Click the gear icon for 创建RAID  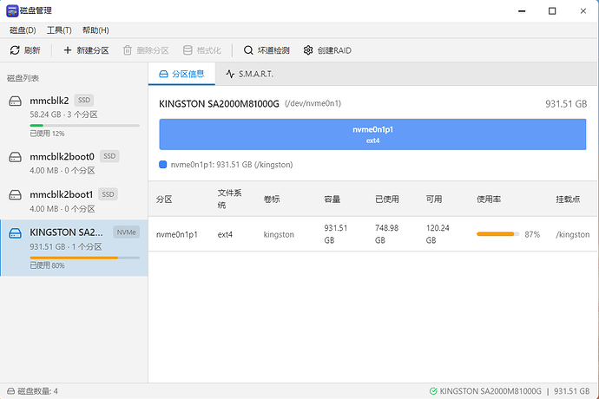coord(308,50)
